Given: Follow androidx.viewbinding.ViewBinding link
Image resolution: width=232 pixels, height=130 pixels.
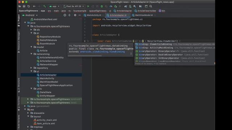Looking at the screenshot, I should tap(102, 52).
